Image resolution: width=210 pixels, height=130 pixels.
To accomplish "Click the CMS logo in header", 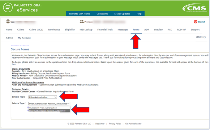I will coord(195,8).
